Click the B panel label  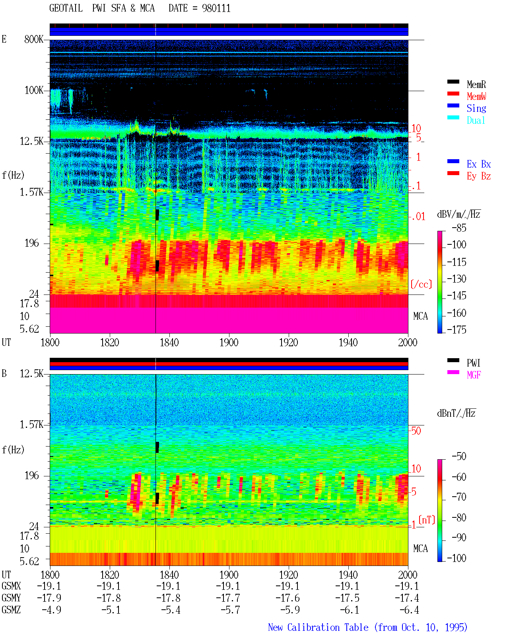coord(4,374)
